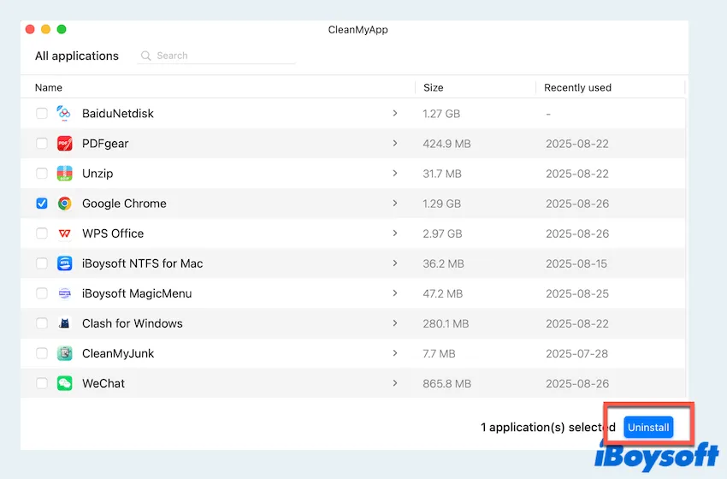
Task: Click the iBoysoft MagicMenu app icon
Action: tap(64, 293)
